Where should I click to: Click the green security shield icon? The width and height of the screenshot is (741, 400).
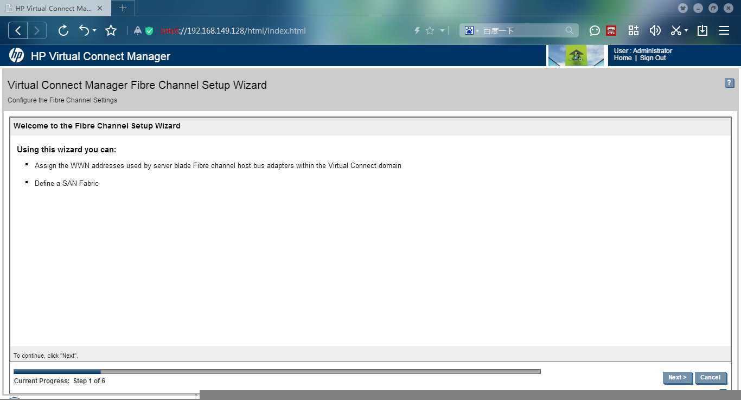(149, 31)
